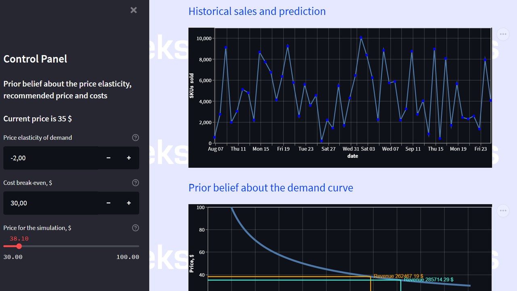
Task: Click the peak data point above 10,000
Action: pos(361,38)
